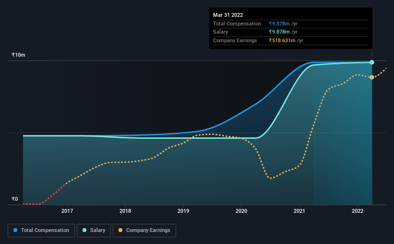The image size is (394, 244).
Task: Click the teal Salary legend dot
Action: (x=84, y=230)
